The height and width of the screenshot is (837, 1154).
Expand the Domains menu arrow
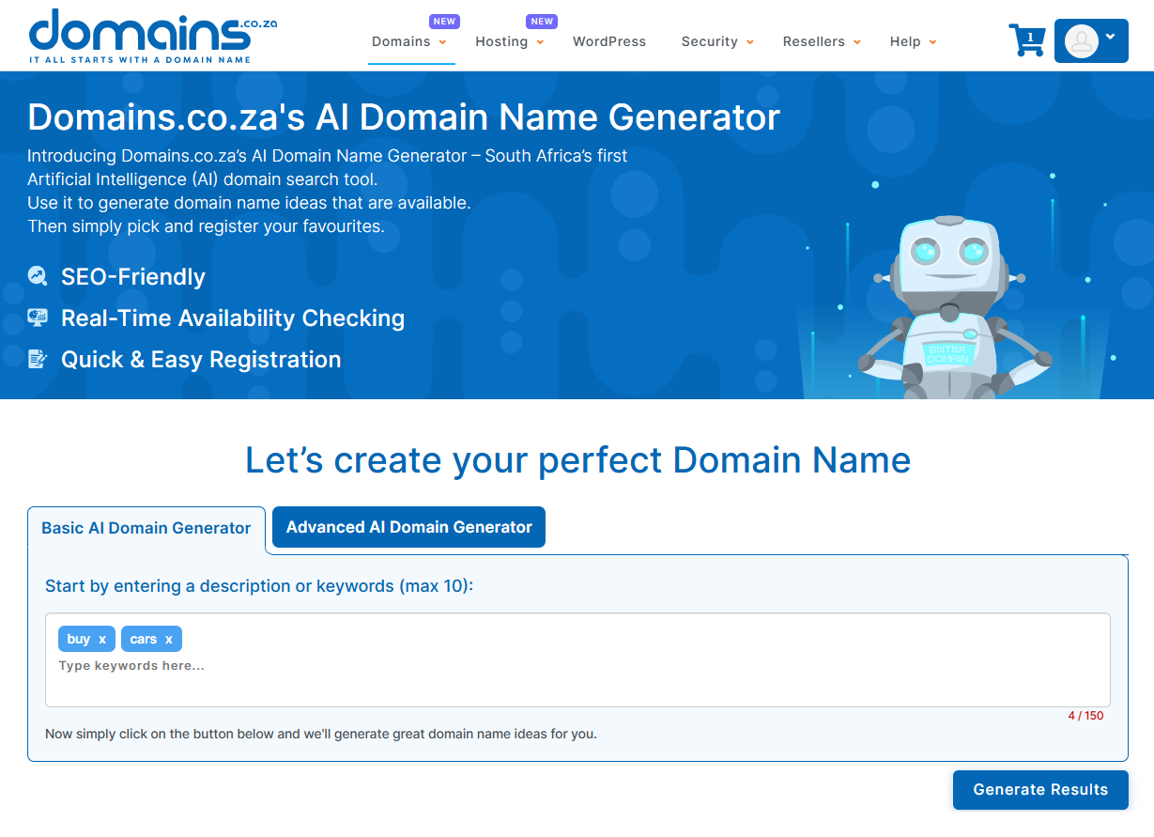(442, 42)
